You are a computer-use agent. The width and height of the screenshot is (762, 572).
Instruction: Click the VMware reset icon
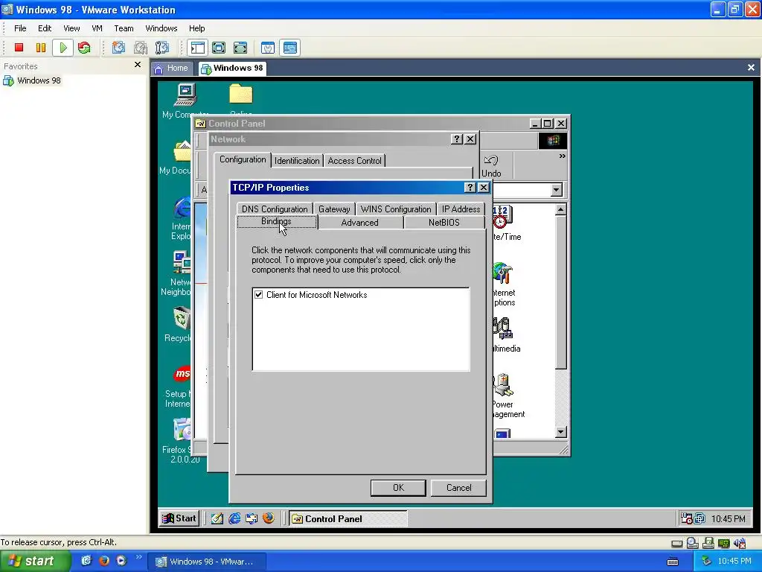pos(84,48)
